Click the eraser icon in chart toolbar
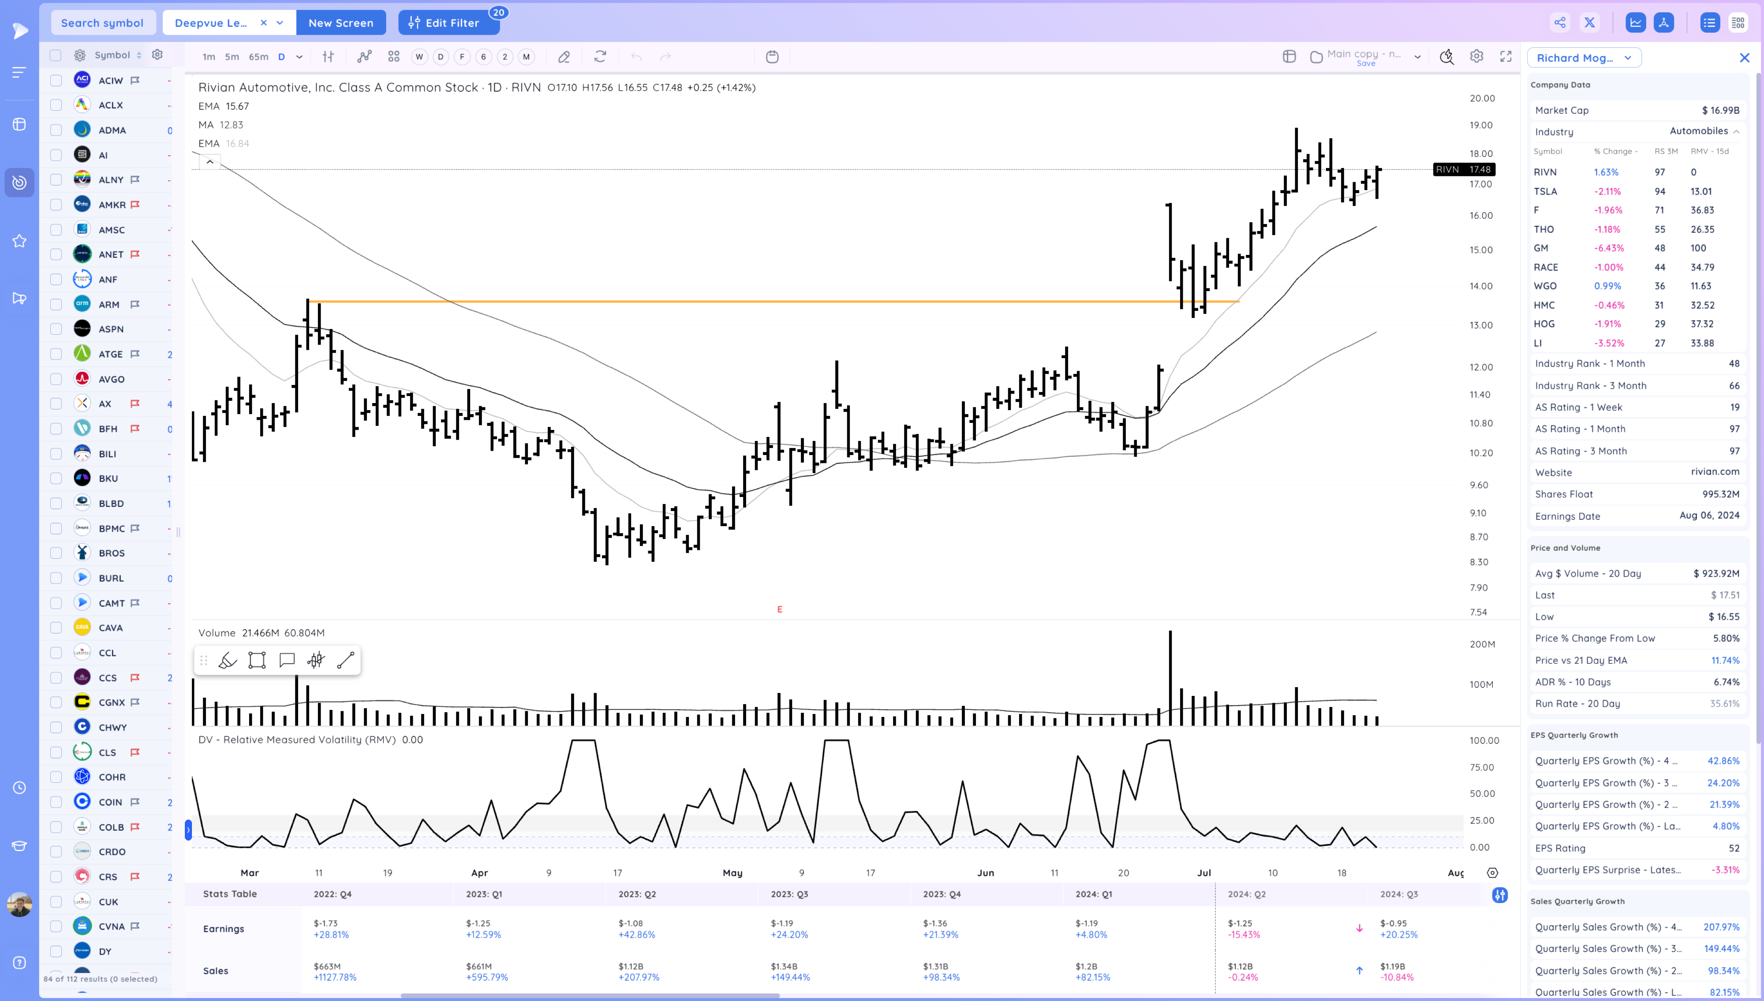This screenshot has height=1001, width=1764. pyautogui.click(x=564, y=57)
